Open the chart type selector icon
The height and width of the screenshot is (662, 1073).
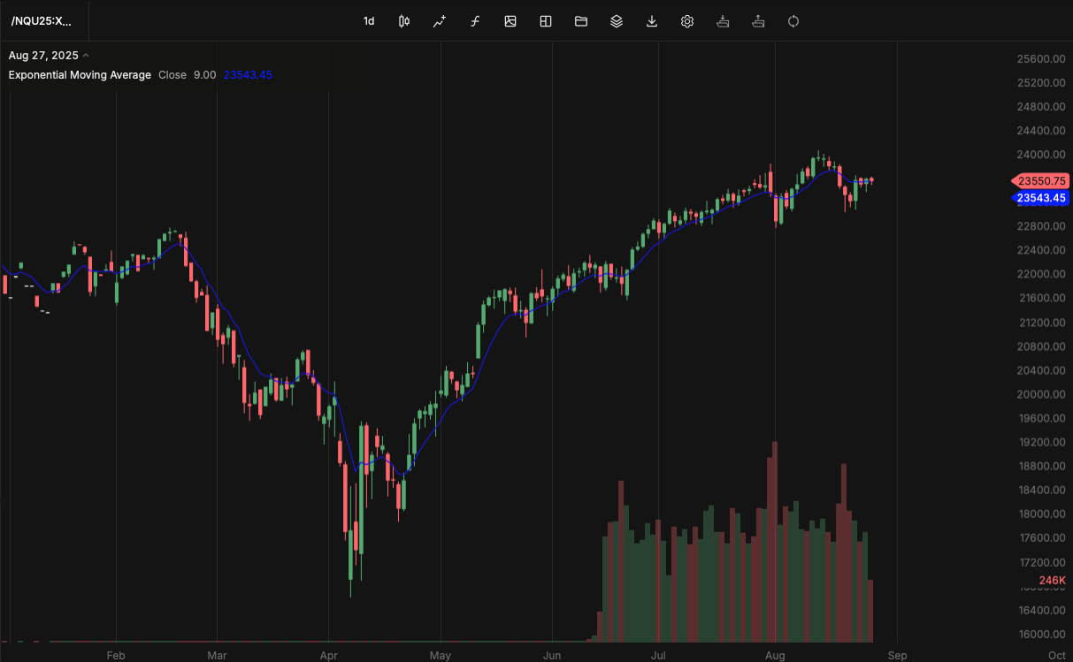pyautogui.click(x=403, y=21)
